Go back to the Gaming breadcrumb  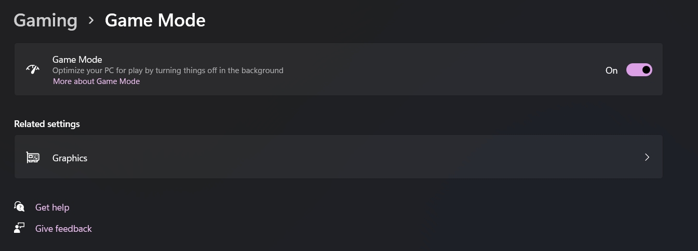click(x=45, y=20)
